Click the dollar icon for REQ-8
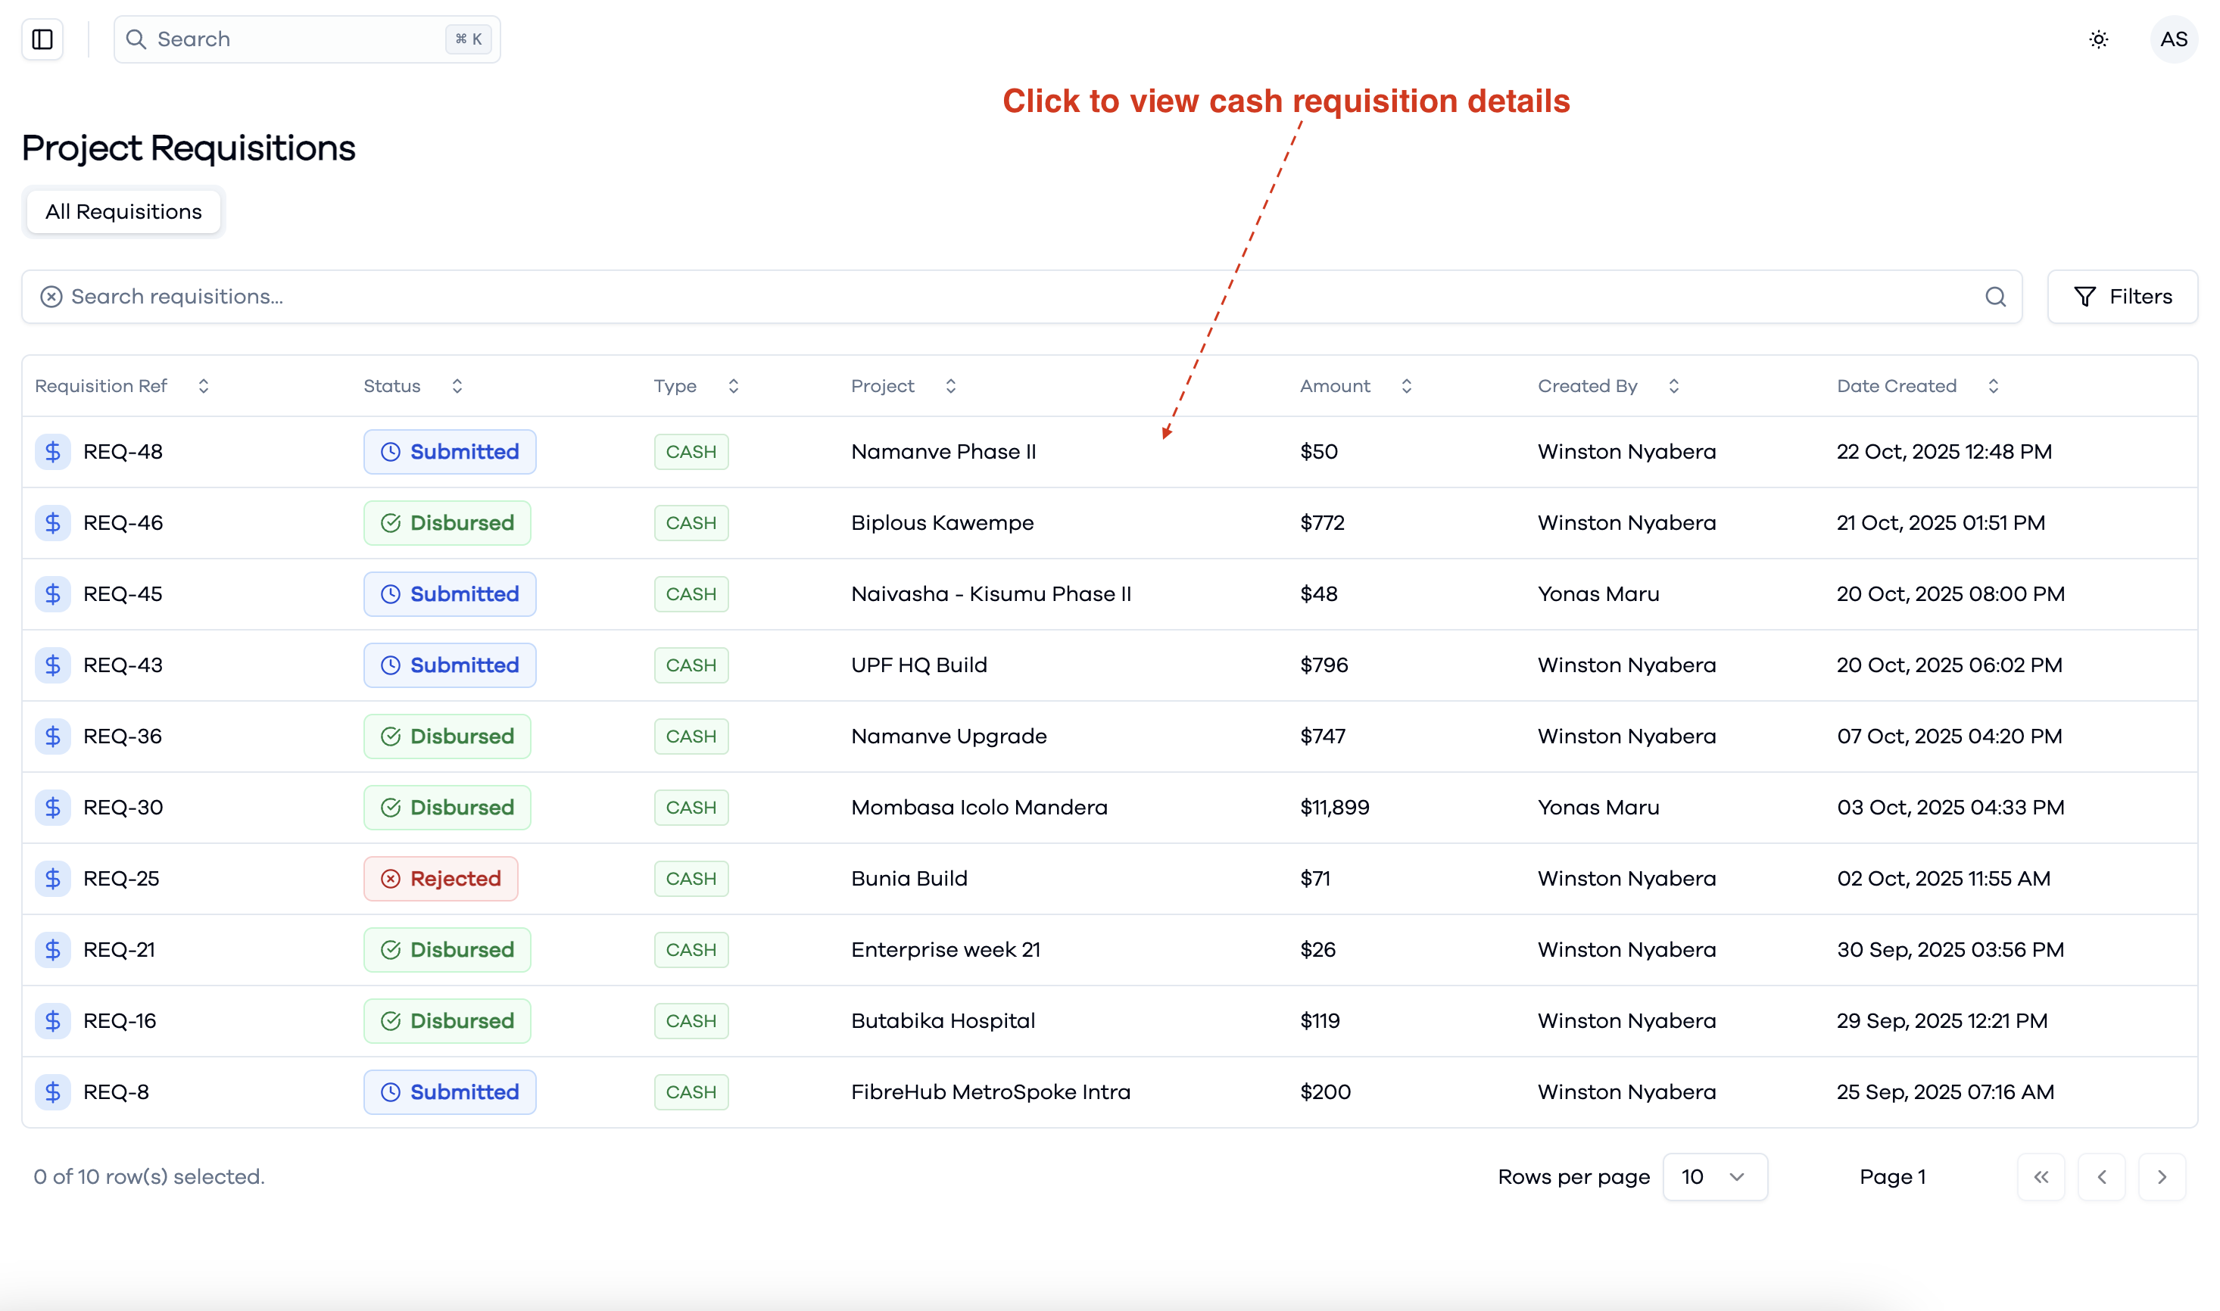Image resolution: width=2220 pixels, height=1311 pixels. [53, 1092]
